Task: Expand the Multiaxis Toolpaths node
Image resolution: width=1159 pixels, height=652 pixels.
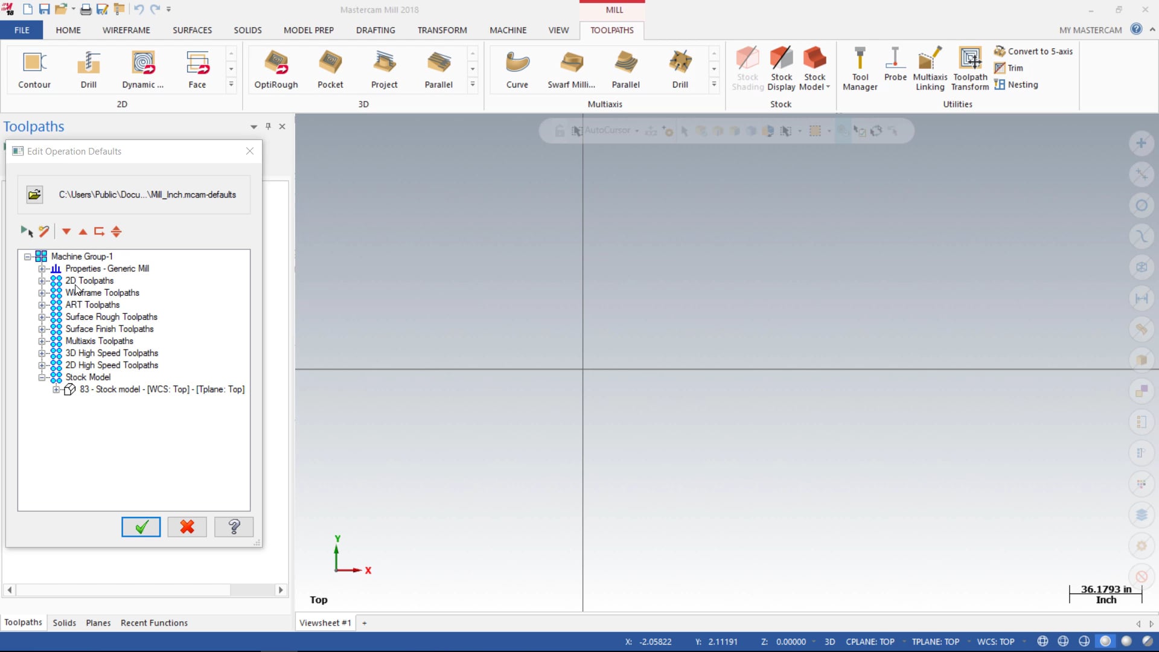Action: coord(42,341)
